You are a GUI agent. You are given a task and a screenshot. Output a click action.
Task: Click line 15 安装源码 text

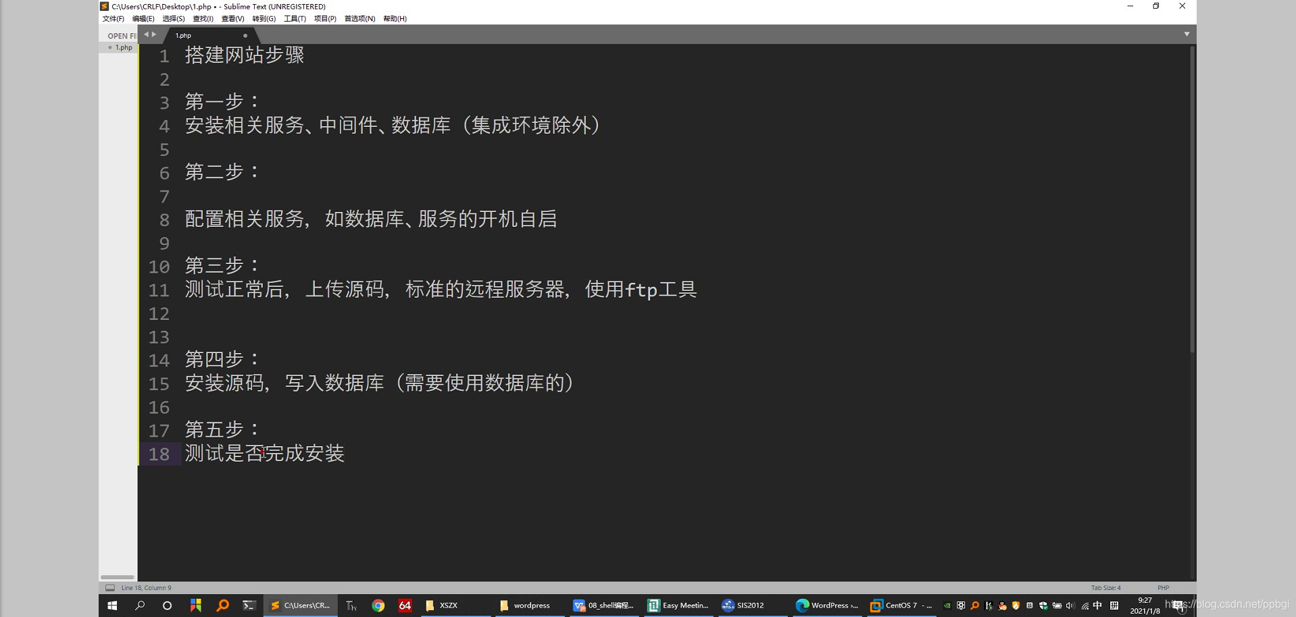coord(380,383)
